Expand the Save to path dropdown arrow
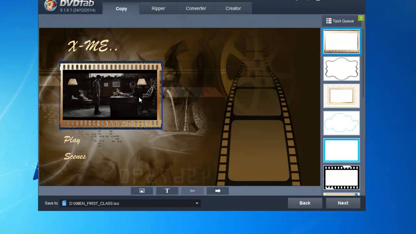Viewport: 416px width, 234px height. 197,203
